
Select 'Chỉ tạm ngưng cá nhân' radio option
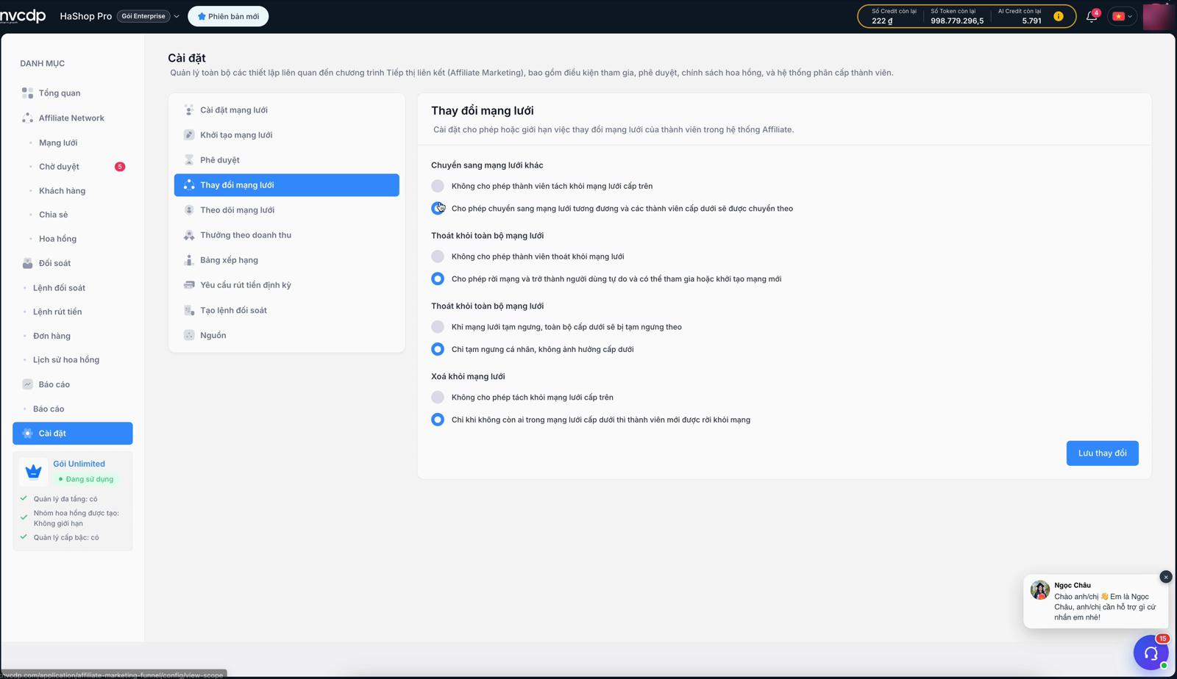[438, 349]
